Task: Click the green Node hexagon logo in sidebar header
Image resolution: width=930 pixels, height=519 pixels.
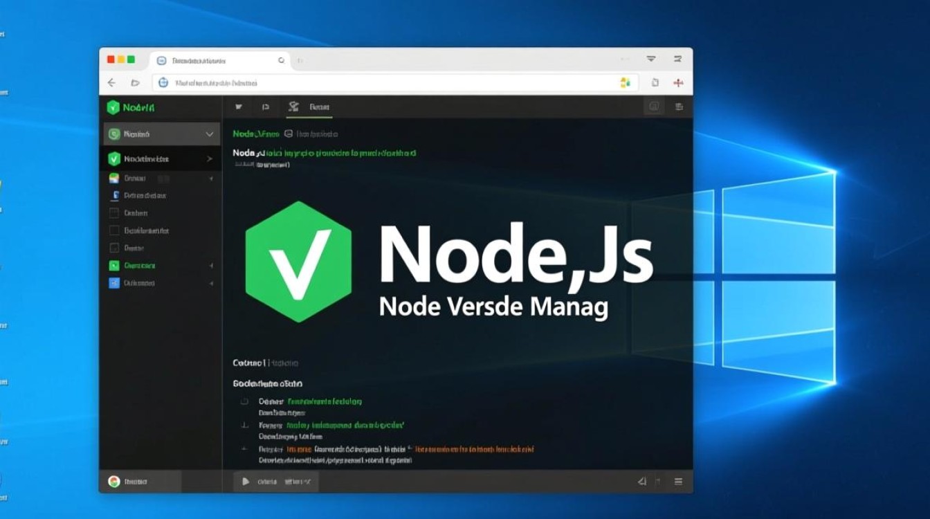Action: (x=113, y=107)
